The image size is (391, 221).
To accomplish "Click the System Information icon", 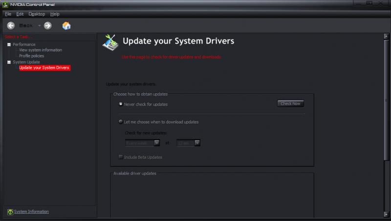I will [x=10, y=212].
